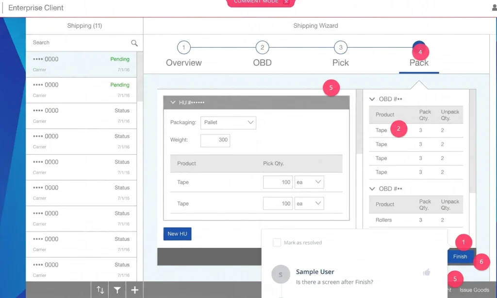Image resolution: width=497 pixels, height=298 pixels.
Task: Click the HU panel scrollbar
Action: 360,122
